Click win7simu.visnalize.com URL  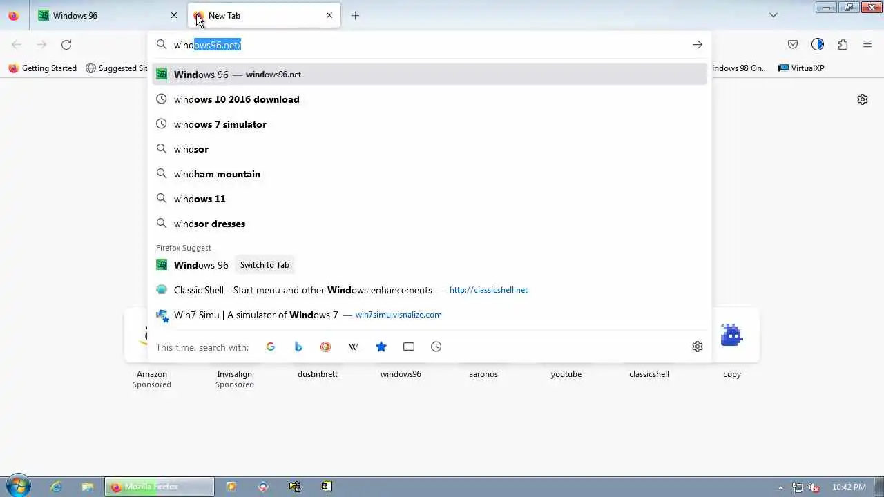tap(398, 315)
